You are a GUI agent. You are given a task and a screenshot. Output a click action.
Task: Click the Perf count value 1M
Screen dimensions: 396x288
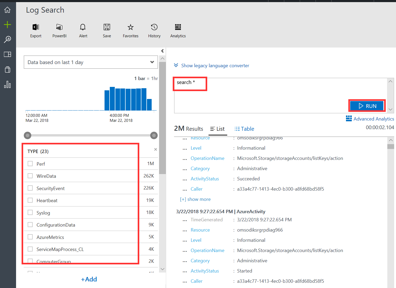(151, 164)
